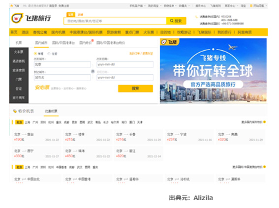Click the magnifier search button in header
The width and height of the screenshot is (279, 208).
176,21
